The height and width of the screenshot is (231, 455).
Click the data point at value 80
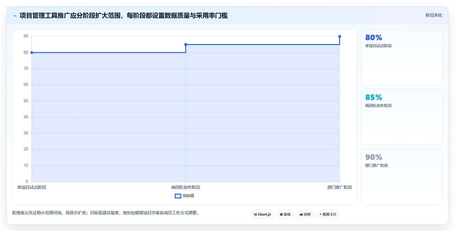tap(32, 53)
